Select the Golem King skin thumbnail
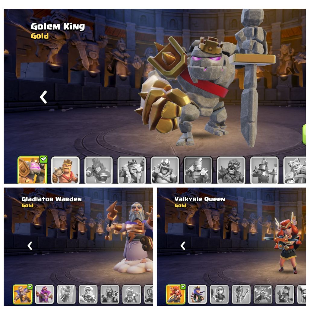Viewport: 310px width, 310px height. click(32, 170)
